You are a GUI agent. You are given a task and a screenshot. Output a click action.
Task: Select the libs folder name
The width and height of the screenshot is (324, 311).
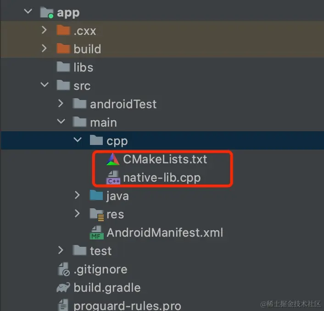pos(84,67)
